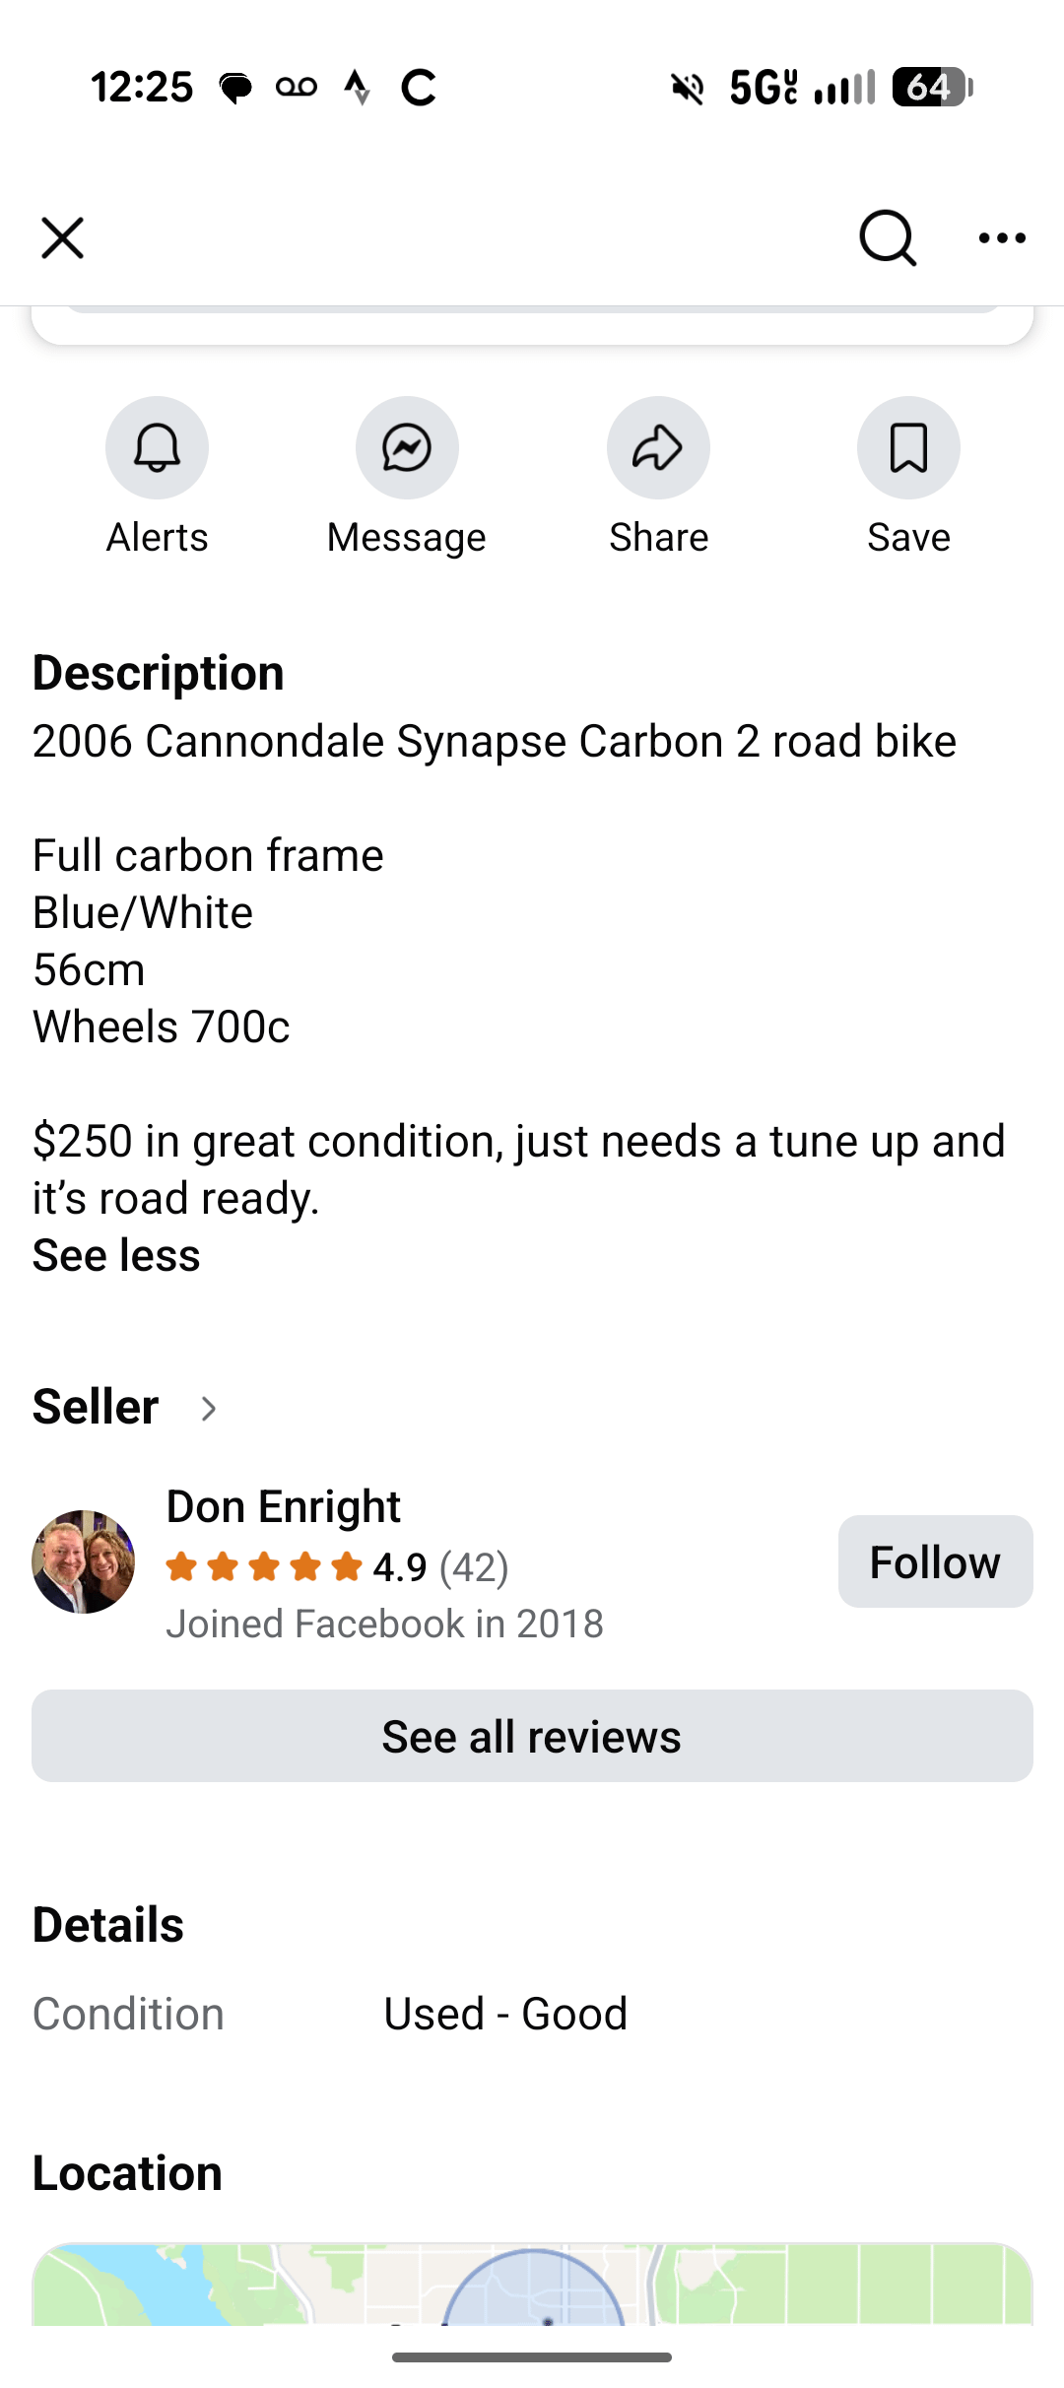Tap the seller name Don Enright

pos(283,1506)
